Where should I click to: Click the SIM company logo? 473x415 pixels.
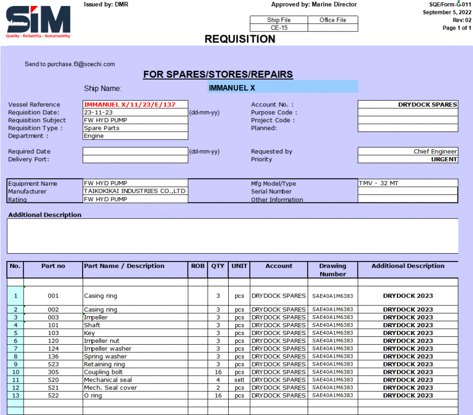[38, 21]
